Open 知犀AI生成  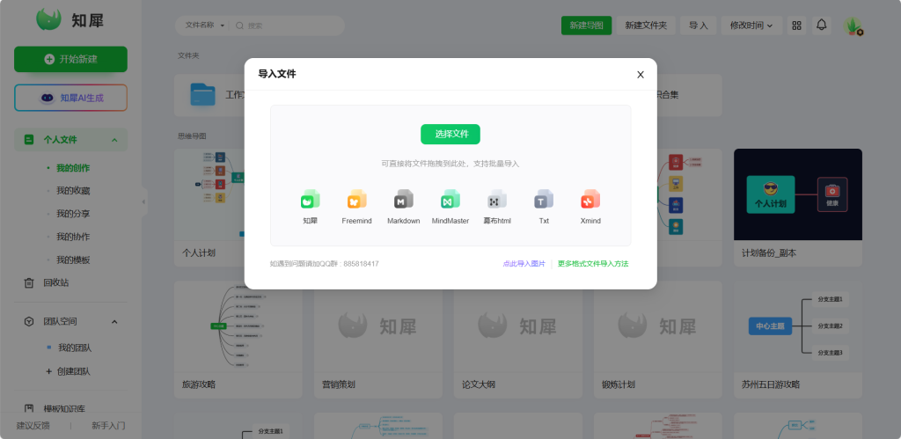[70, 98]
